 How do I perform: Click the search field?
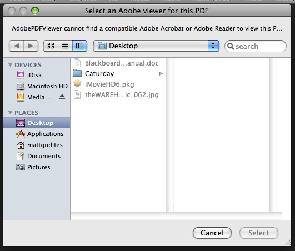256,46
